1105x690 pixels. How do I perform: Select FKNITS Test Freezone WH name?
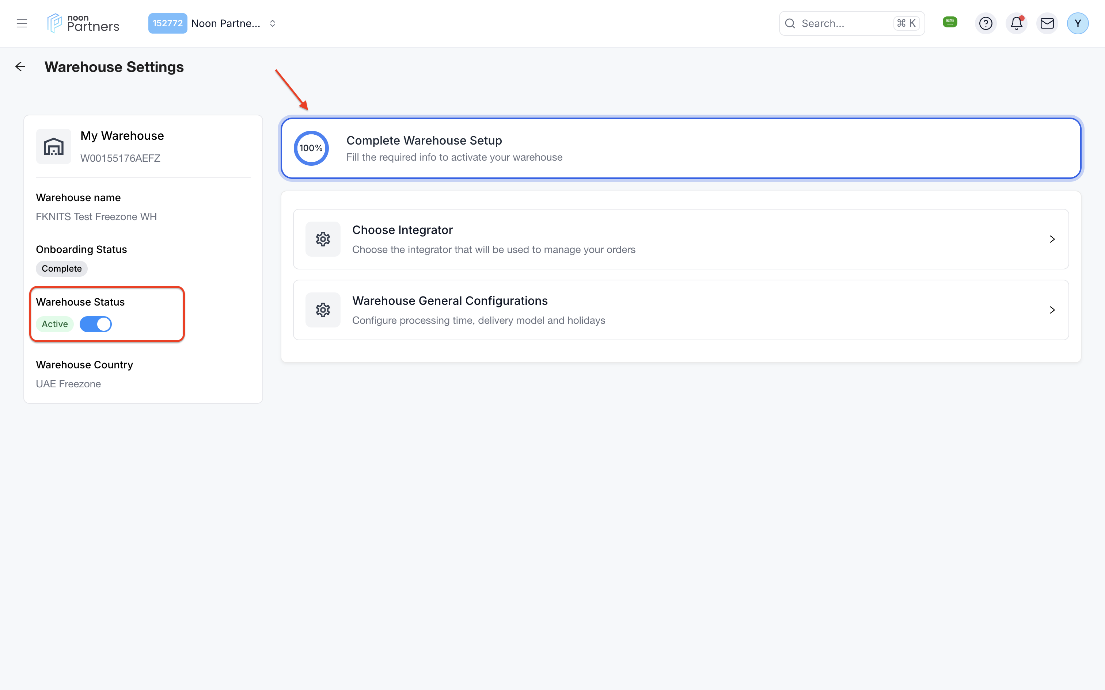tap(96, 216)
